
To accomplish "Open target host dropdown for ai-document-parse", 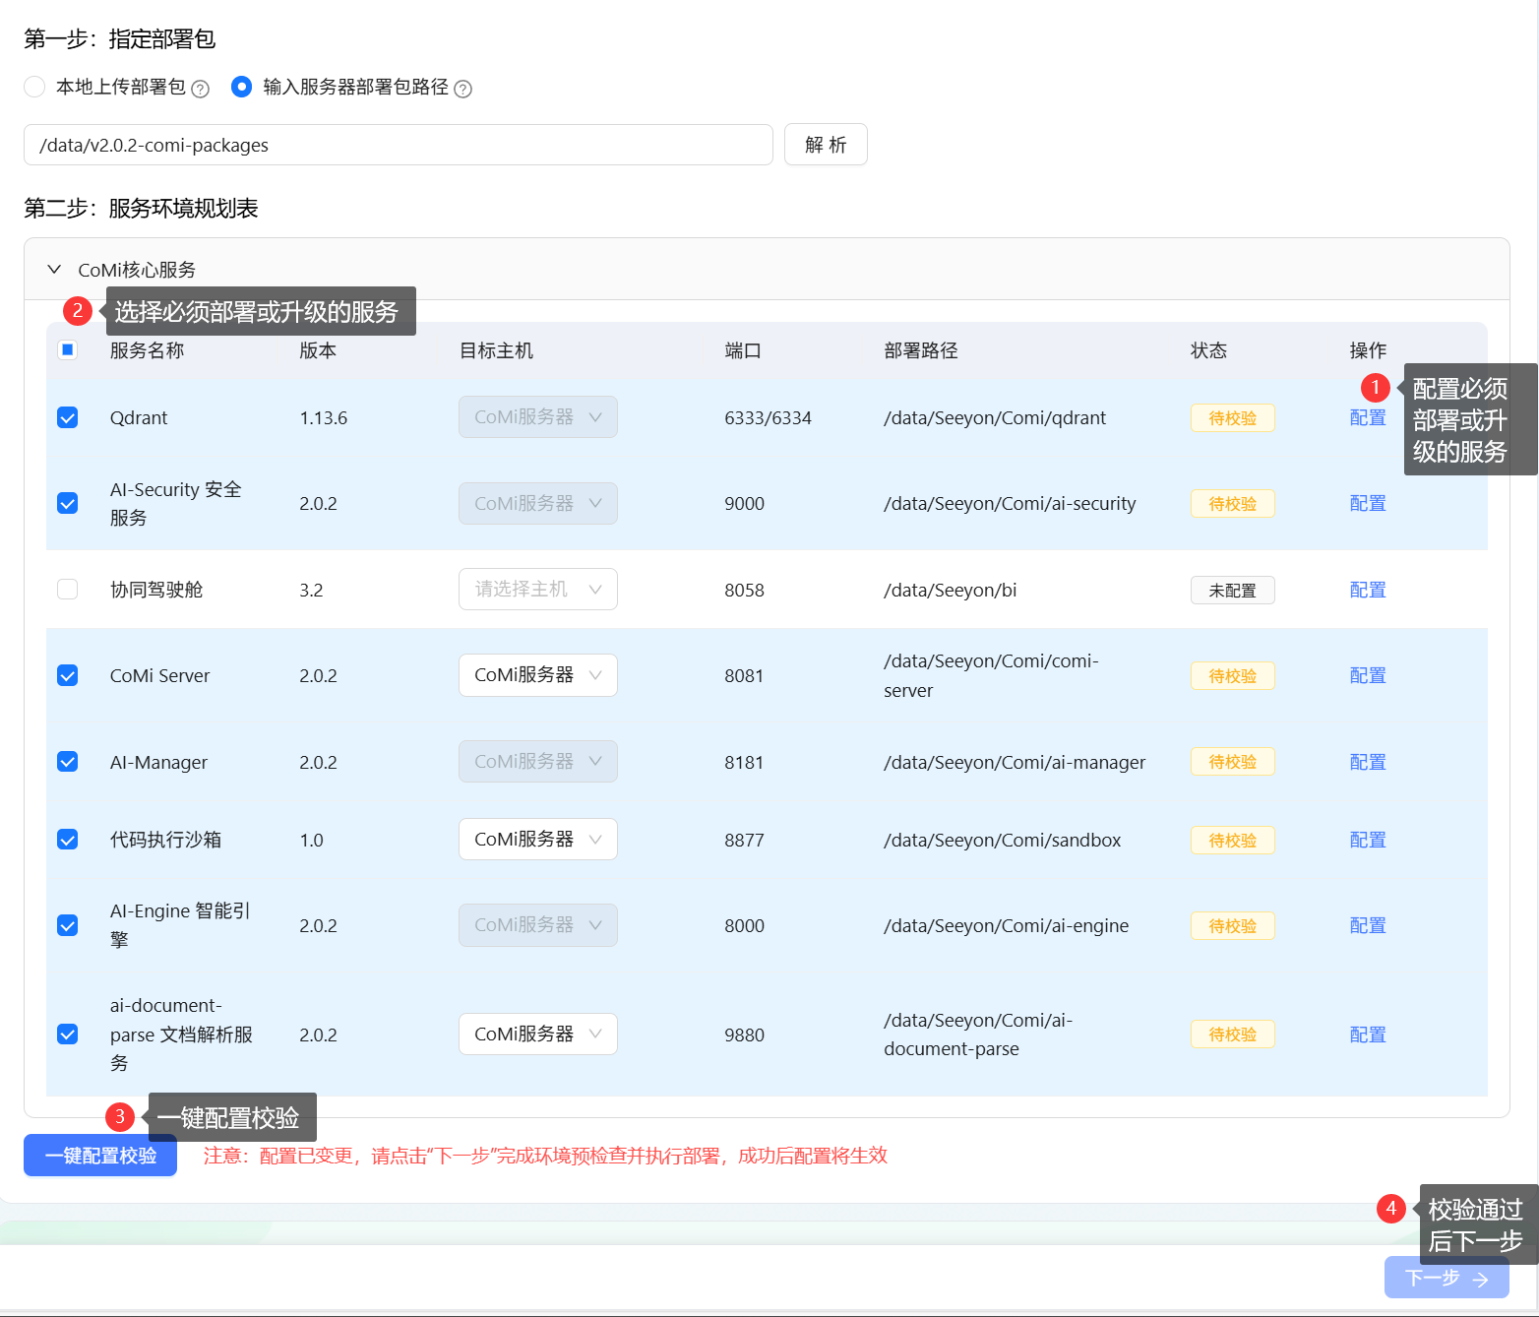I will [537, 1035].
